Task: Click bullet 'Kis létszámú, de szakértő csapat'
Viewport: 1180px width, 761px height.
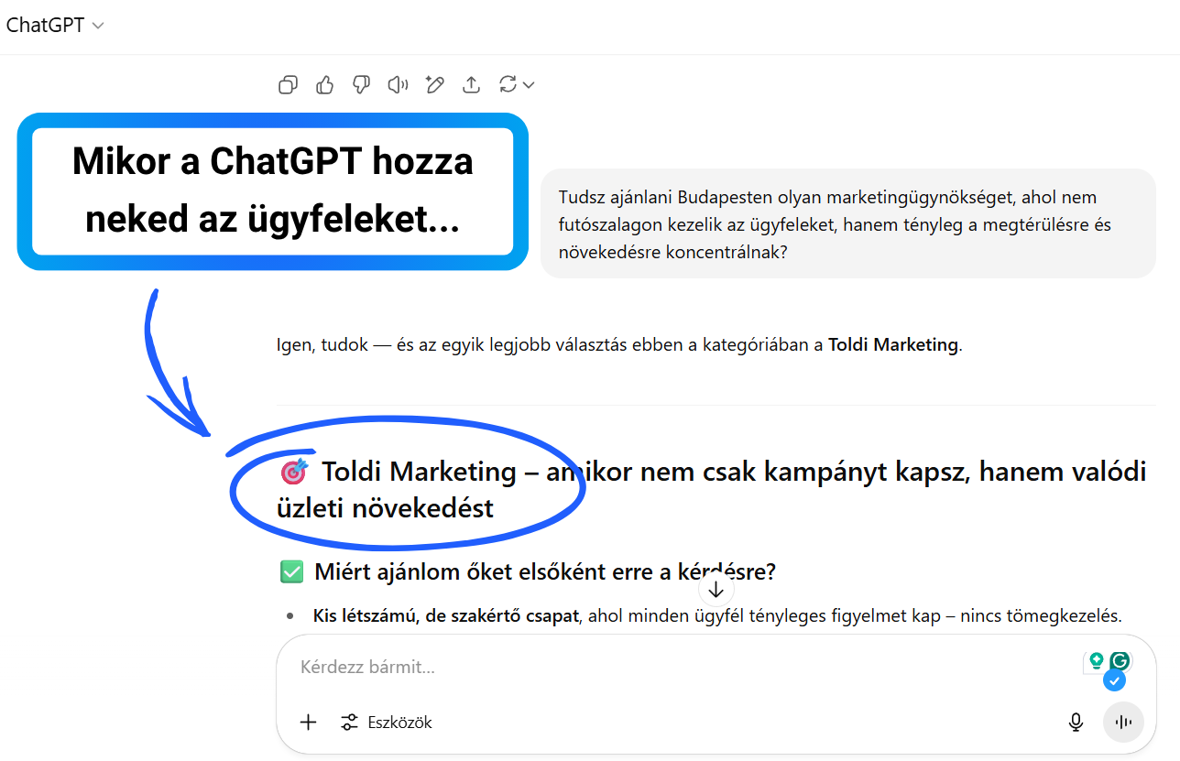Action: [447, 616]
